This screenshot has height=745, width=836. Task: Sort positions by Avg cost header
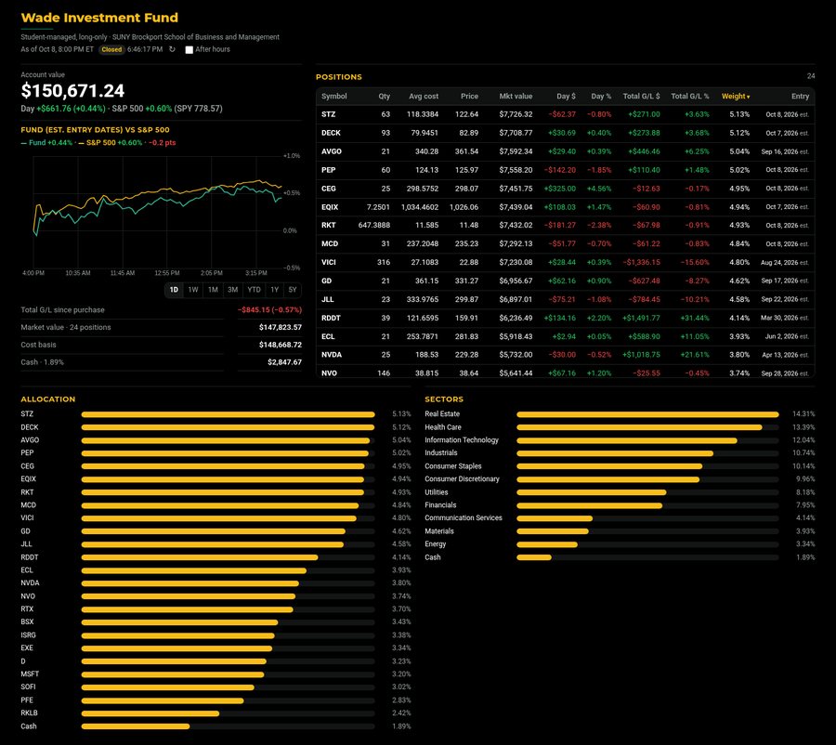pos(424,97)
